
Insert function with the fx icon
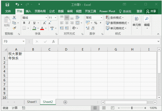pyautogui.click(x=53, y=42)
